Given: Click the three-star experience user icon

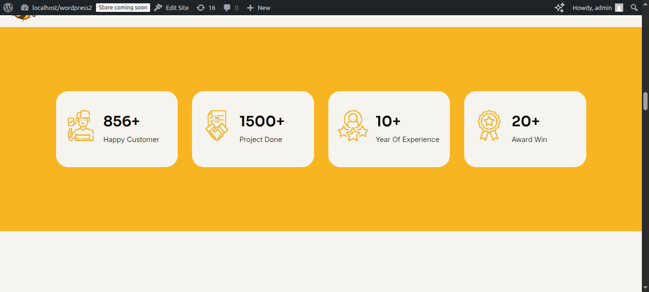Looking at the screenshot, I should coord(353,126).
